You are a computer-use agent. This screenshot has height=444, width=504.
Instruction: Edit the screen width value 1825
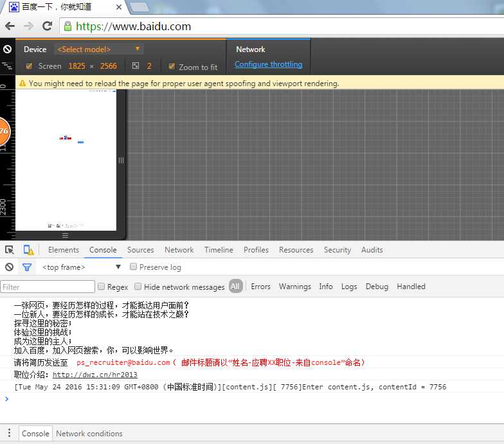tap(77, 66)
